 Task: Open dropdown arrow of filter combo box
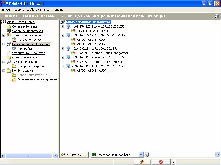[217, 155]
